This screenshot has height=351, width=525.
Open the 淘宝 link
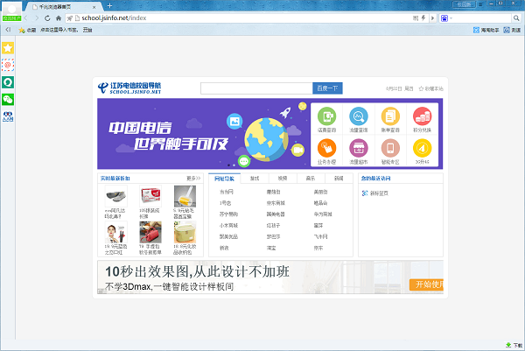pos(271,248)
